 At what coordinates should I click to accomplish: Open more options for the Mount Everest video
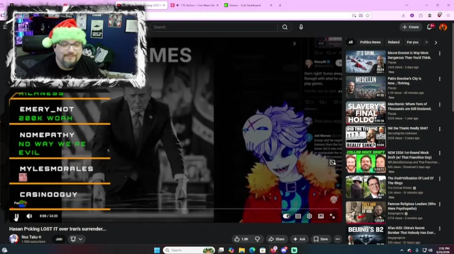pyautogui.click(x=440, y=54)
